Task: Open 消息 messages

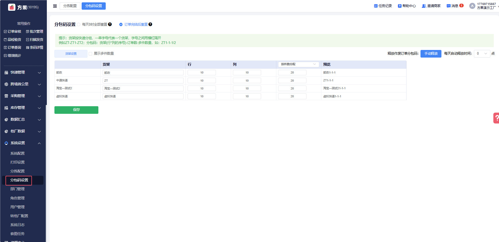Action: click(x=455, y=6)
